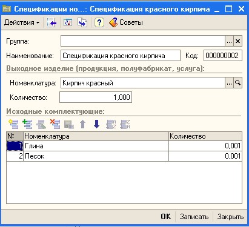Viewport: 249px width, 227px height.
Task: Open Группа selection with the ellipsis button
Action: tap(229, 41)
